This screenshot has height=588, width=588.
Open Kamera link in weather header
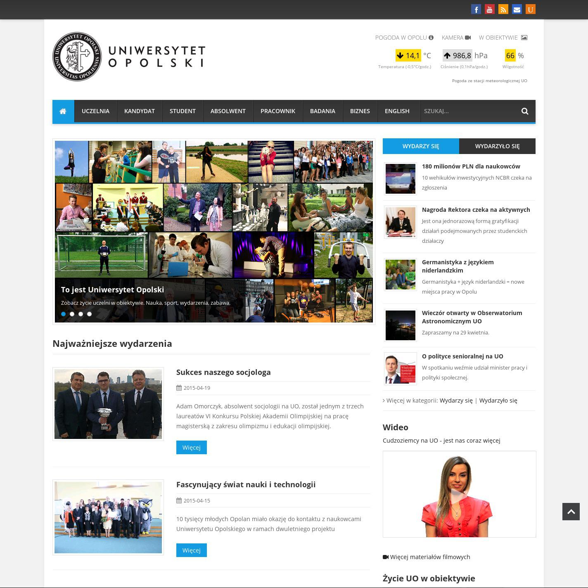tap(456, 38)
